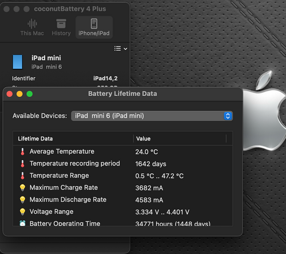Select the Average Temperature row
286x254 pixels.
[122, 151]
